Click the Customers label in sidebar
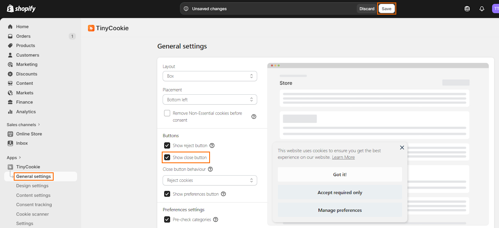Viewport: 499px width, 228px height. [28, 55]
